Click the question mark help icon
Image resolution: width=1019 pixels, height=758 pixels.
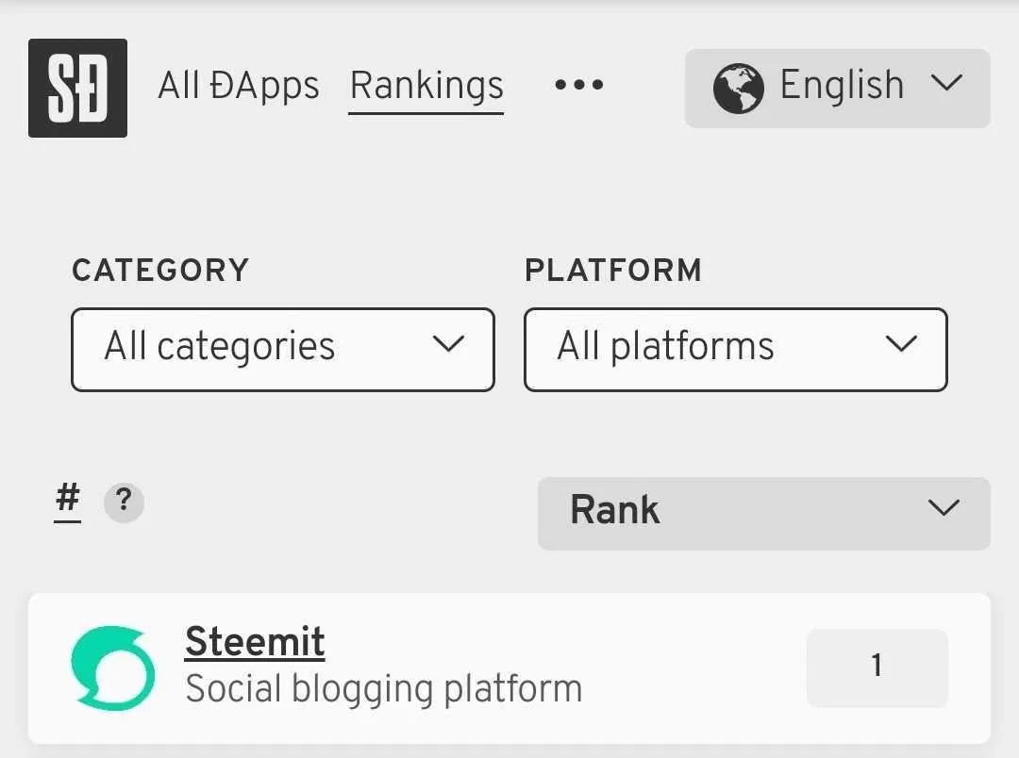pyautogui.click(x=124, y=503)
